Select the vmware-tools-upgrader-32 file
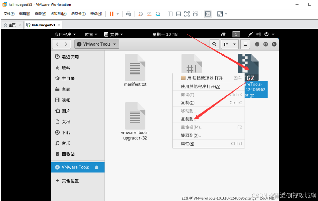Image resolution: width=318 pixels, height=201 pixels. 135,121
